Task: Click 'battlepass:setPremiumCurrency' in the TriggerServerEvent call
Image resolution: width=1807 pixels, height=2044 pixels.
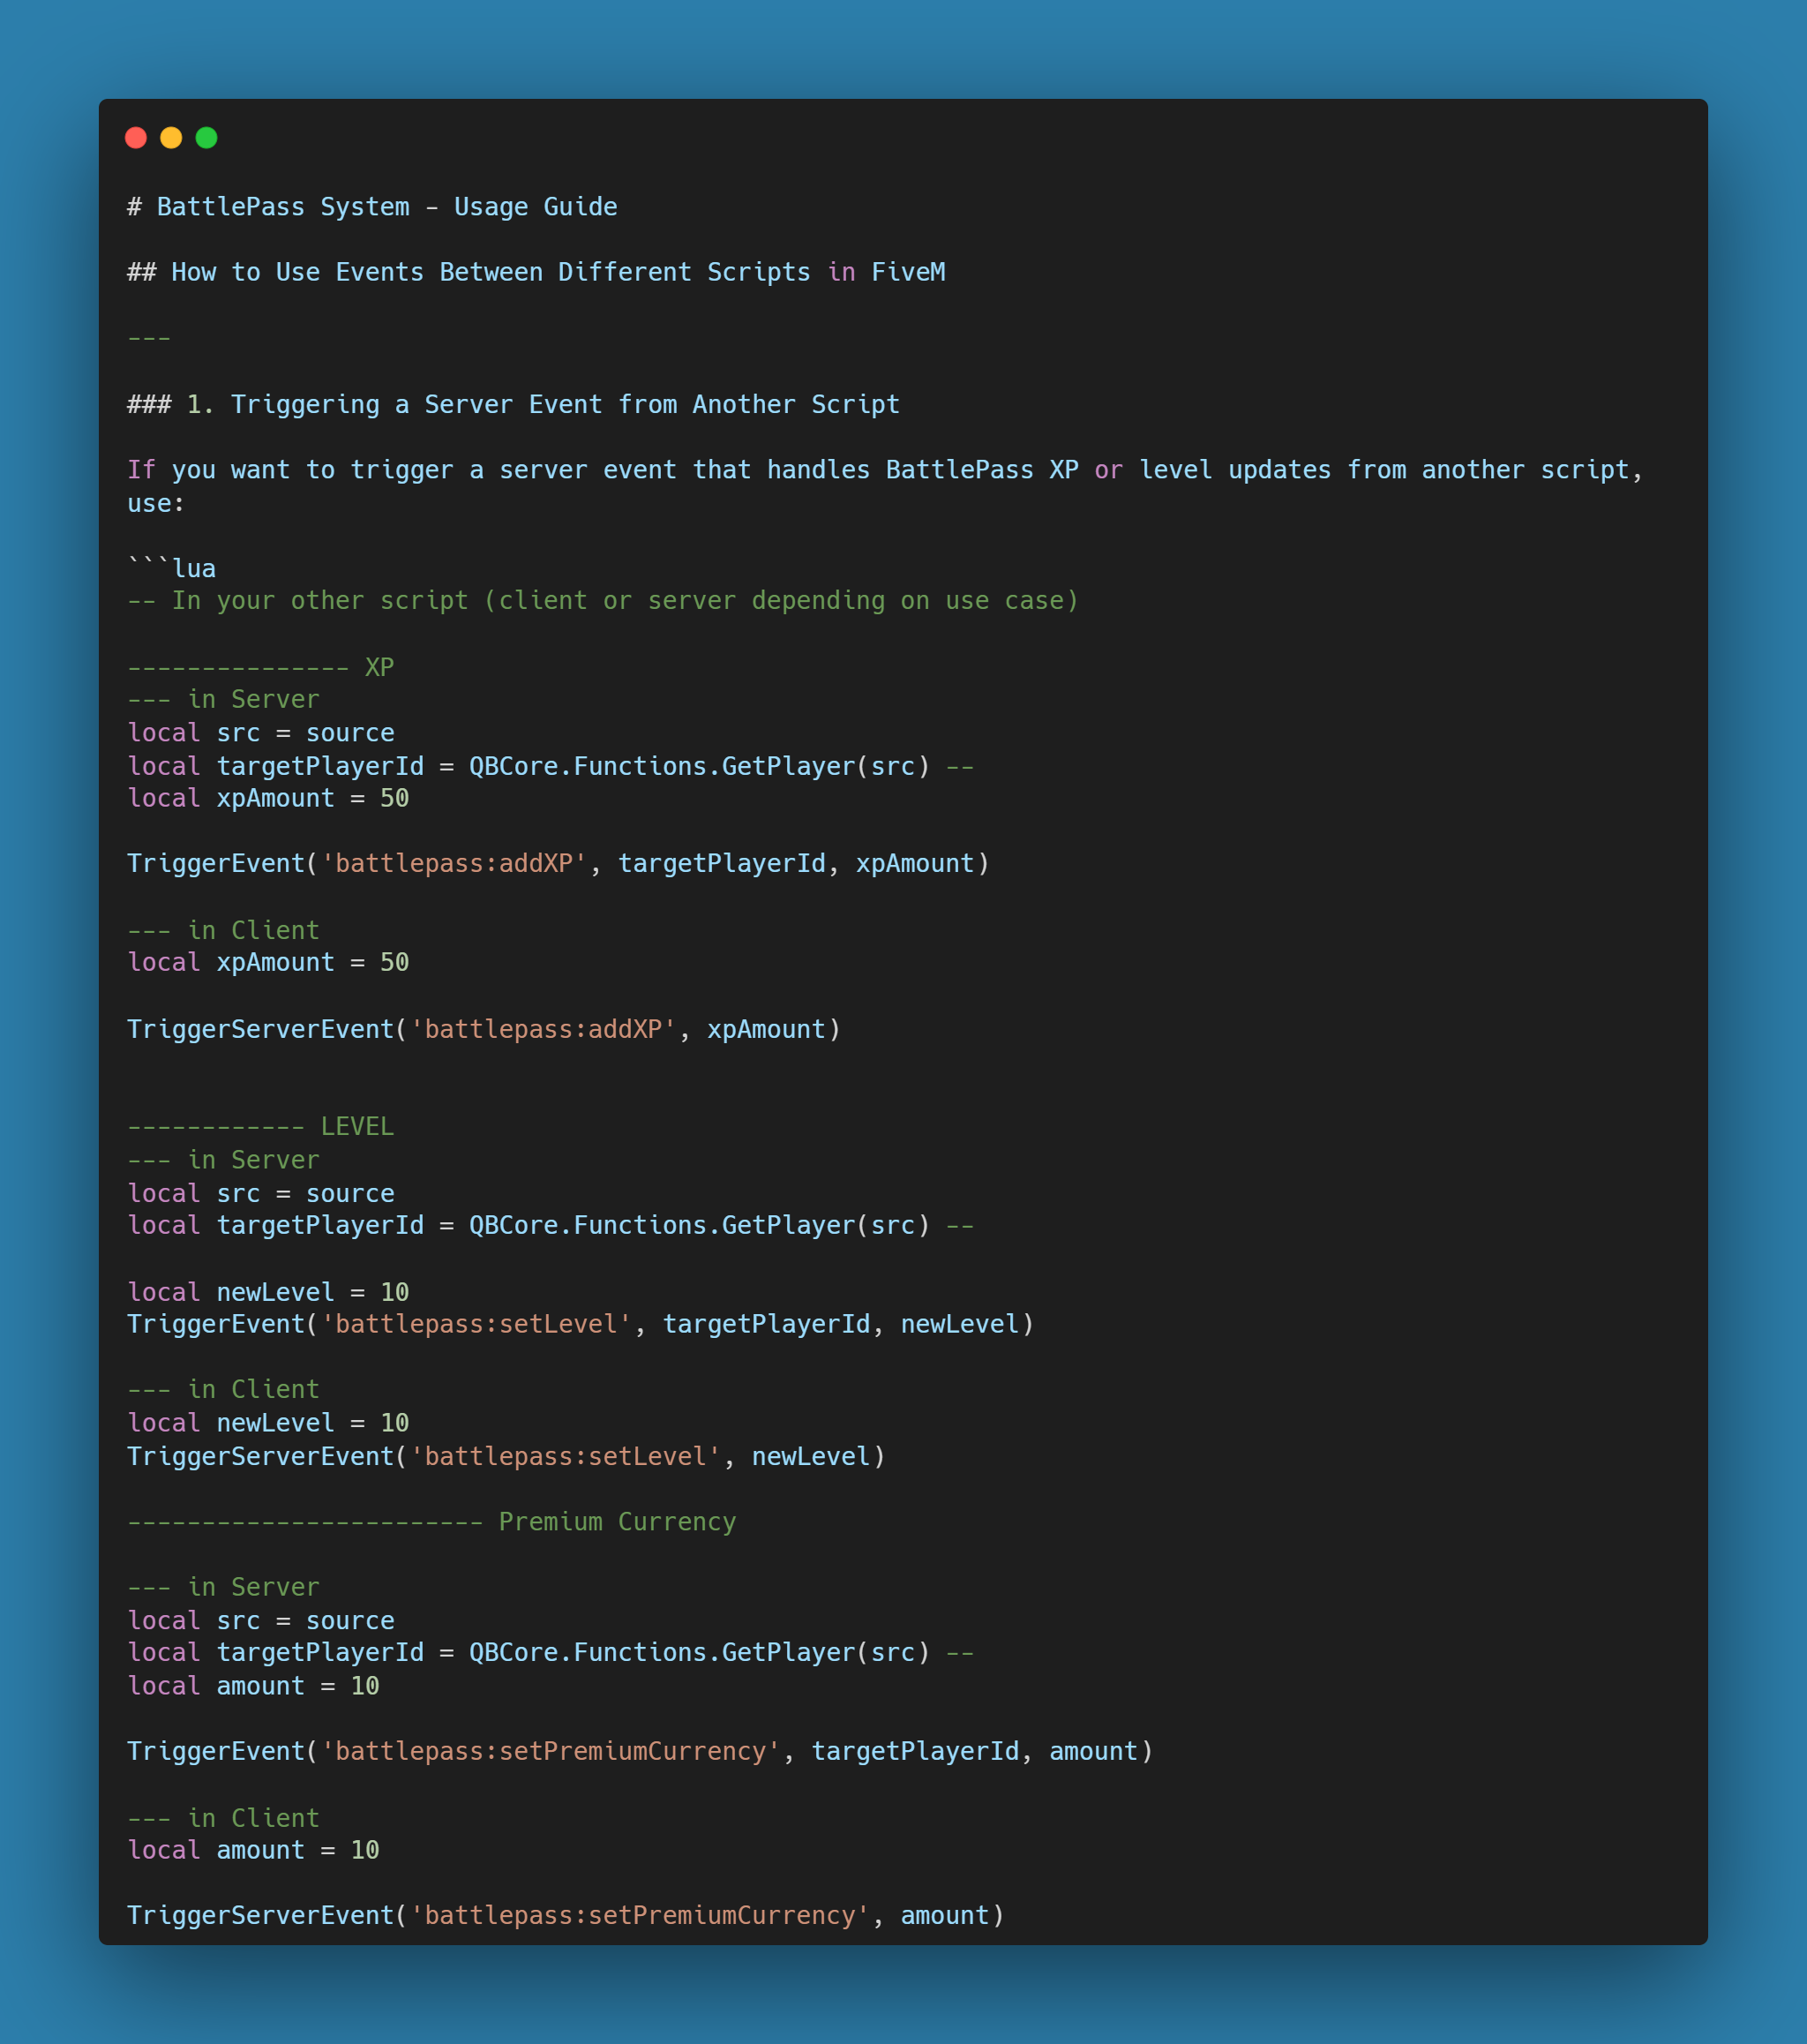Action: [x=640, y=1915]
